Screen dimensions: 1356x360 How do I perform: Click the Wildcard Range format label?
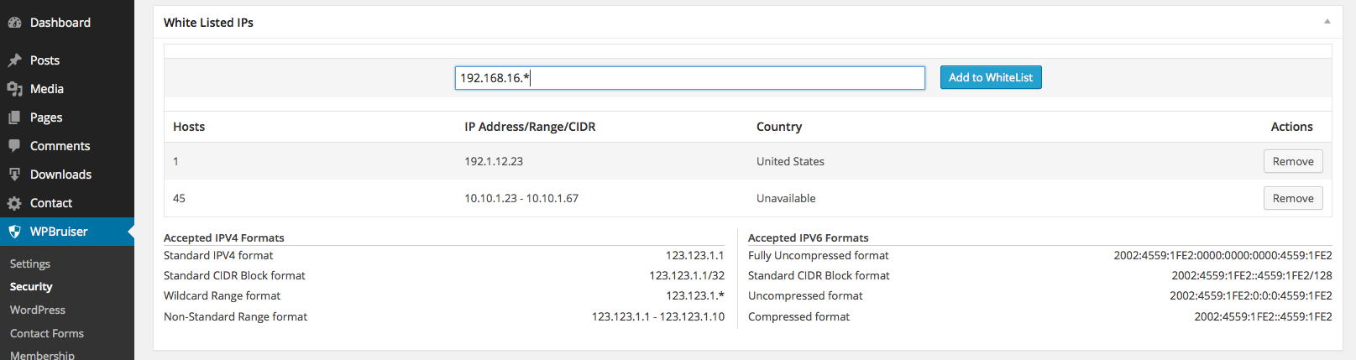click(x=222, y=295)
